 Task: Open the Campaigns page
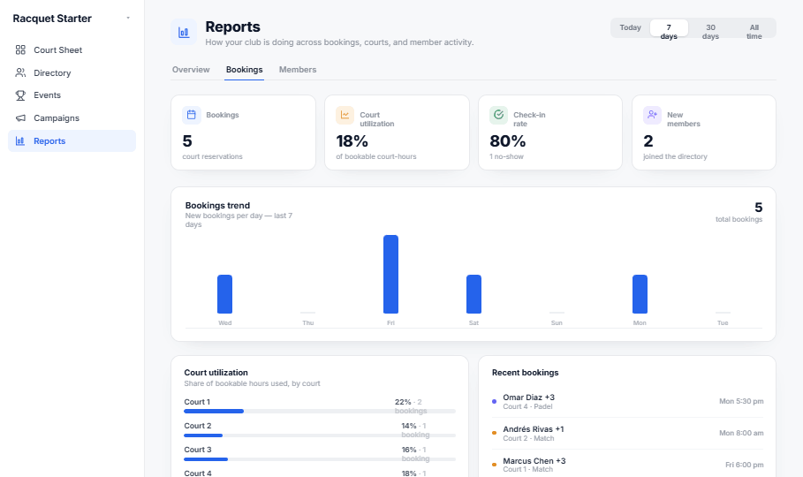72,117
